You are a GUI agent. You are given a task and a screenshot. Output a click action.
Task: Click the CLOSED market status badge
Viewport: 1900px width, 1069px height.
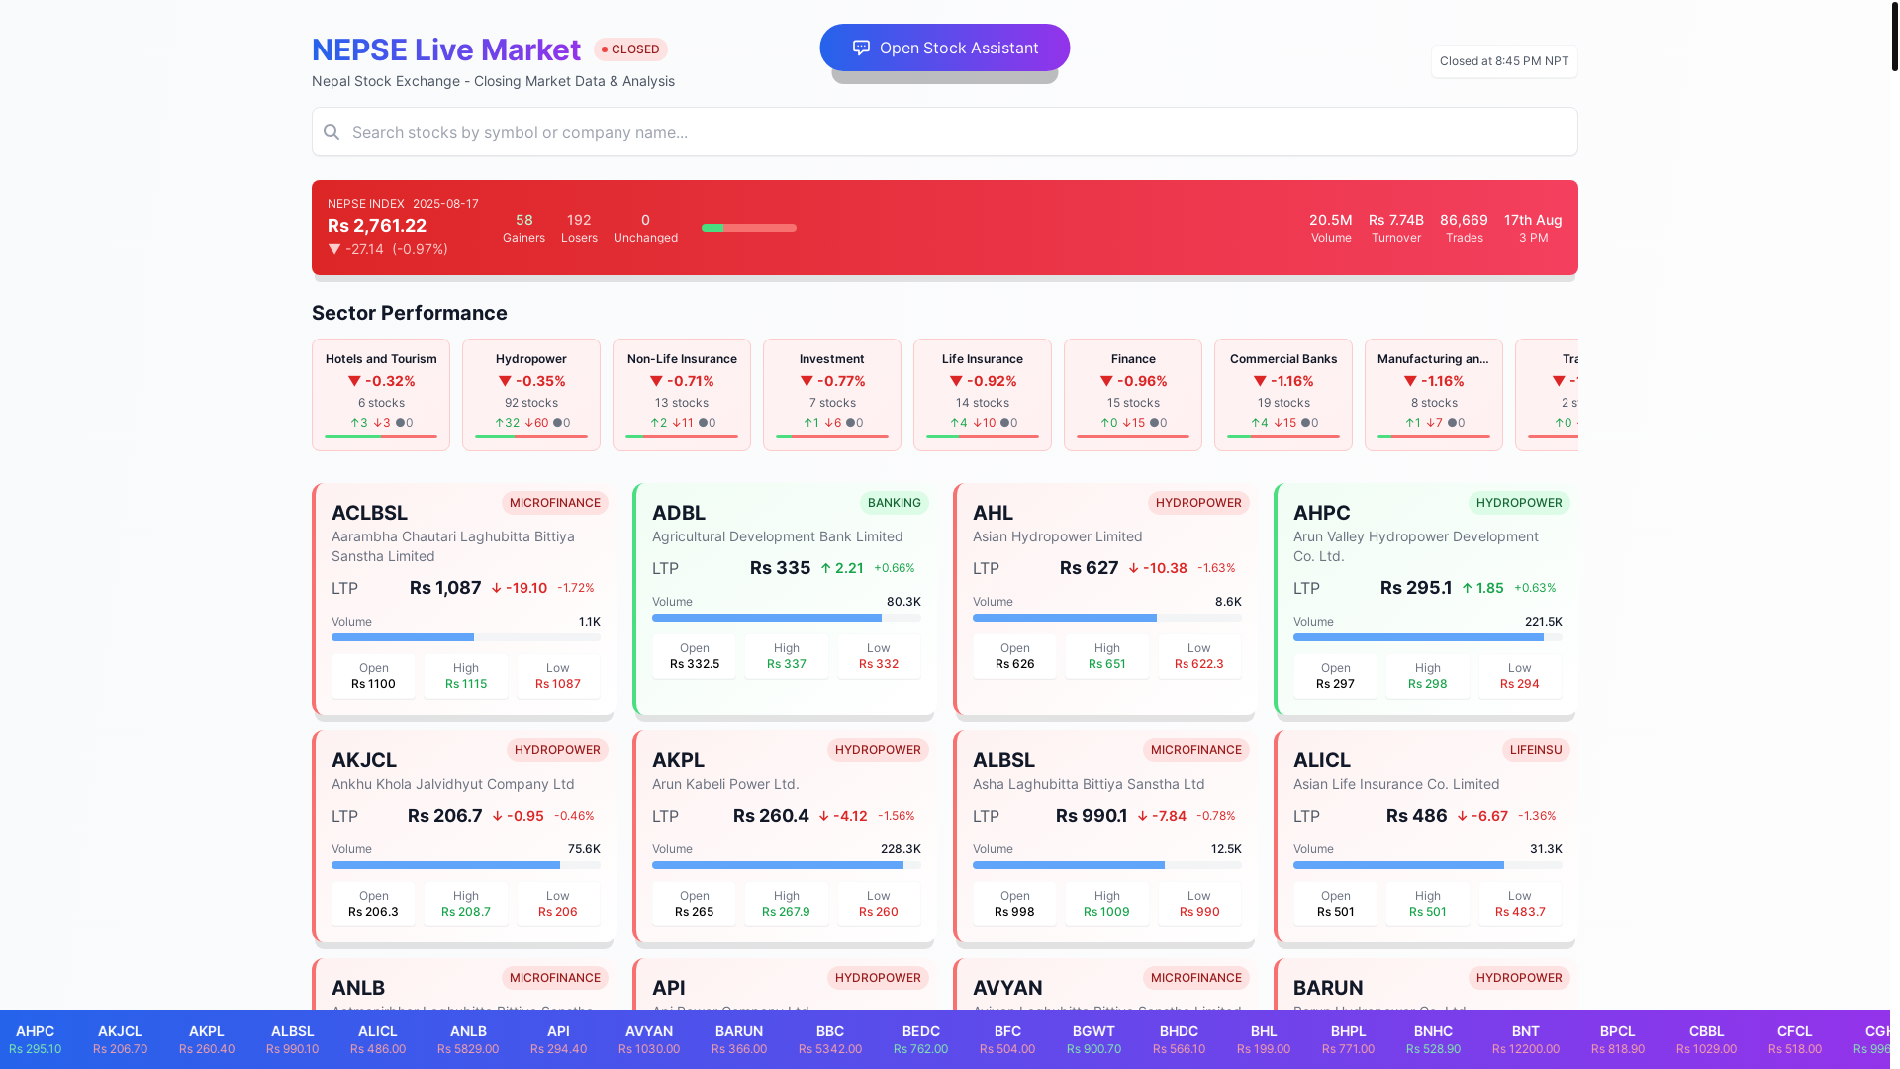[x=630, y=49]
